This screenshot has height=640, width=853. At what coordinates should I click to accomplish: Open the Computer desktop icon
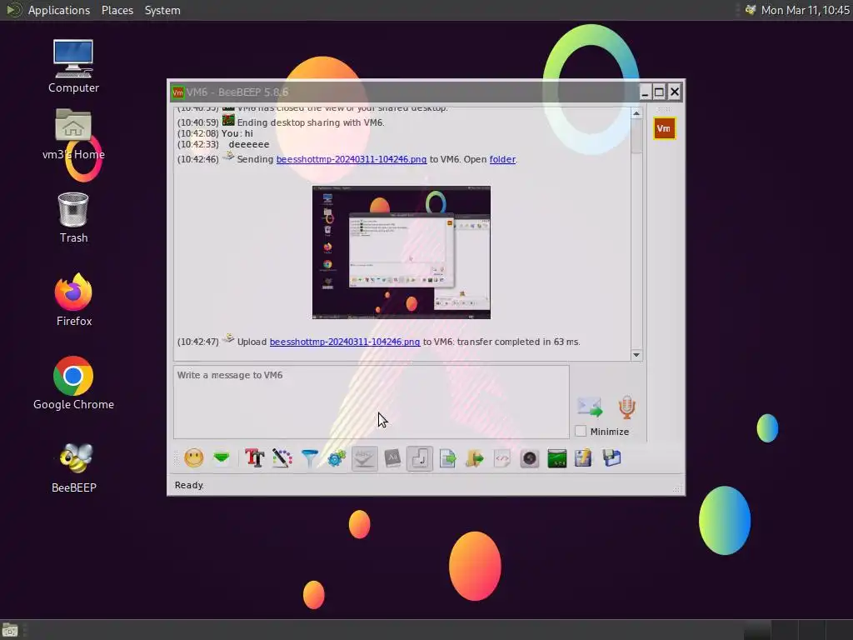[x=73, y=67]
